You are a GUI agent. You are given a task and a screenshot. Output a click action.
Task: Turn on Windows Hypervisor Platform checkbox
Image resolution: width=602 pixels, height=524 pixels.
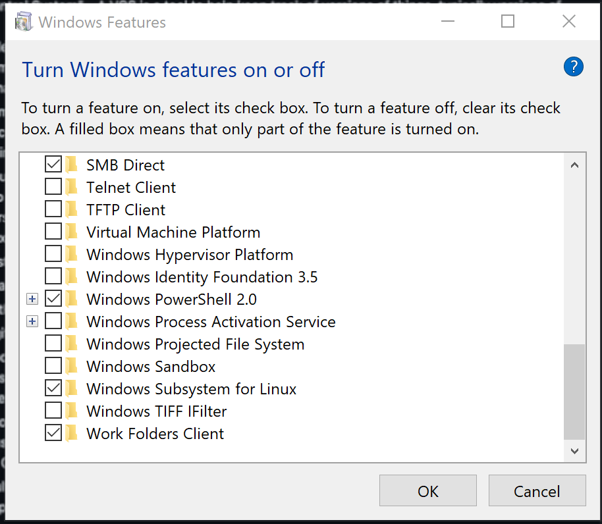(53, 253)
